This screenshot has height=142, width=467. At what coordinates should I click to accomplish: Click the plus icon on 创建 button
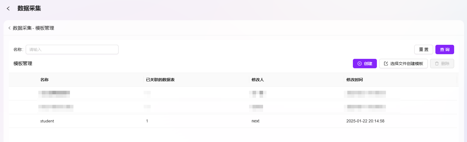[x=360, y=64]
